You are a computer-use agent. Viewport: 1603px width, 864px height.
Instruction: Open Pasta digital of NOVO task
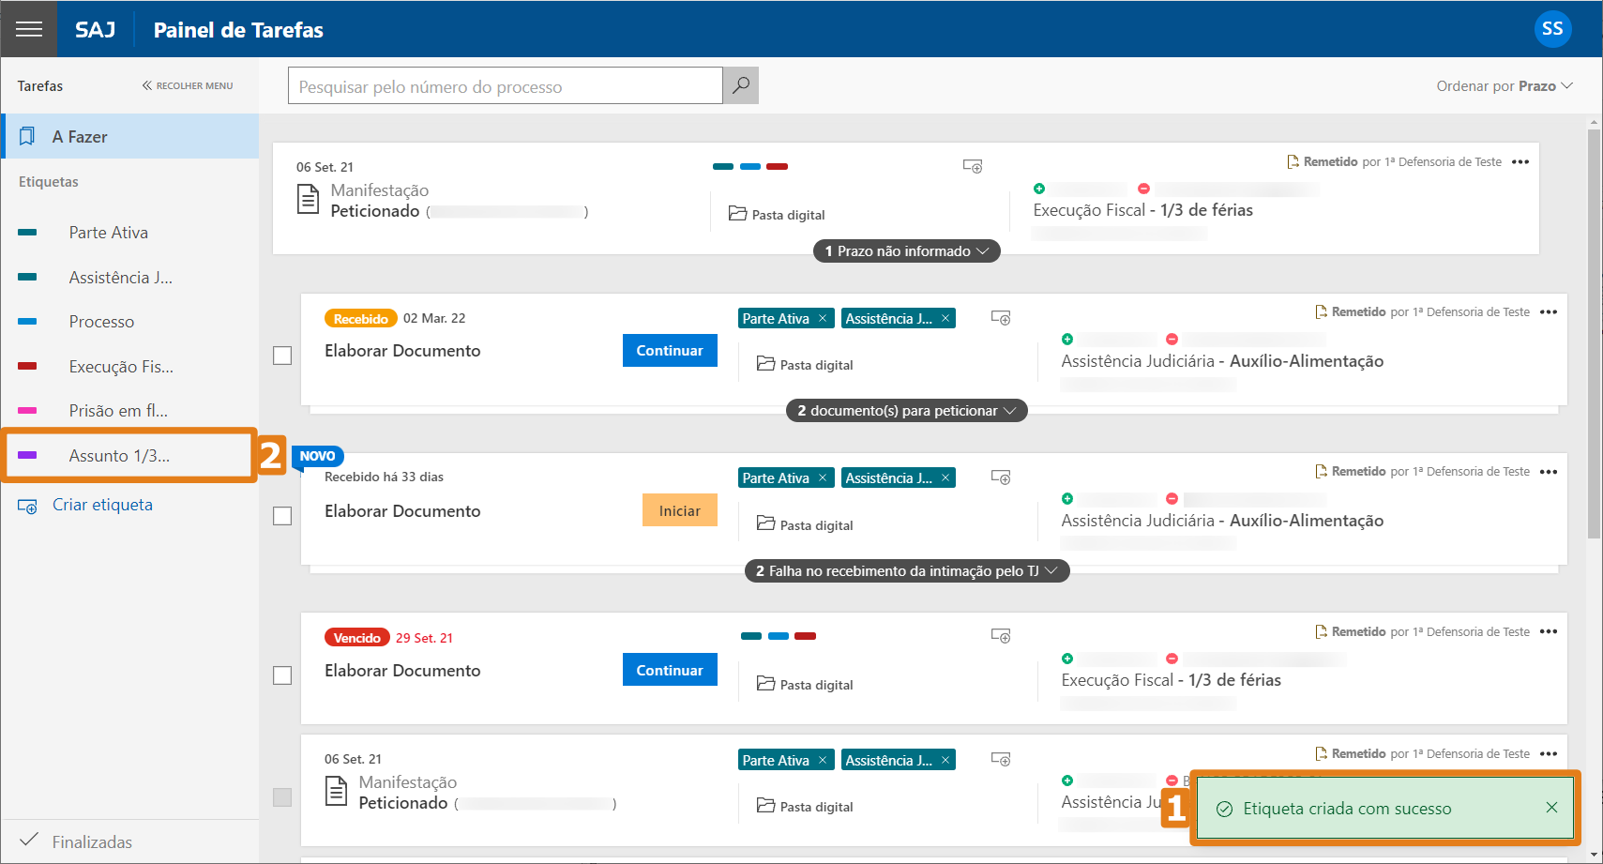(805, 525)
